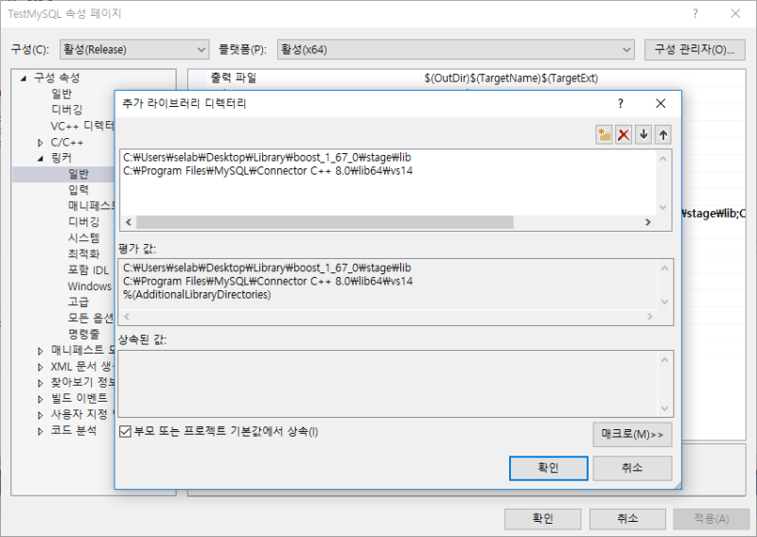The width and height of the screenshot is (757, 537).
Task: Expand the 매니페스트 도구 tree node
Action: pos(41,352)
